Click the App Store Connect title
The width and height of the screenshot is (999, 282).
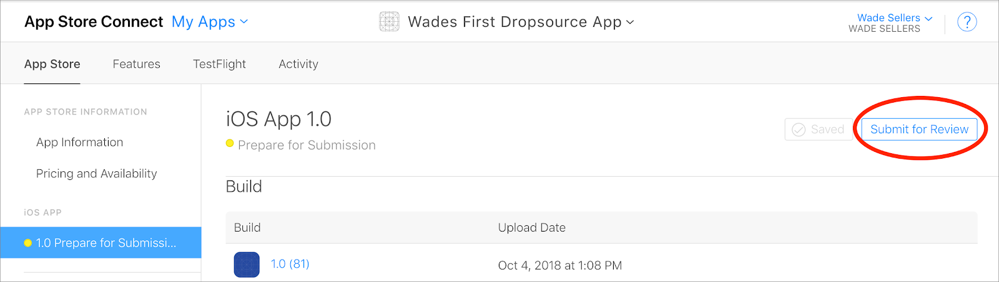tap(94, 22)
